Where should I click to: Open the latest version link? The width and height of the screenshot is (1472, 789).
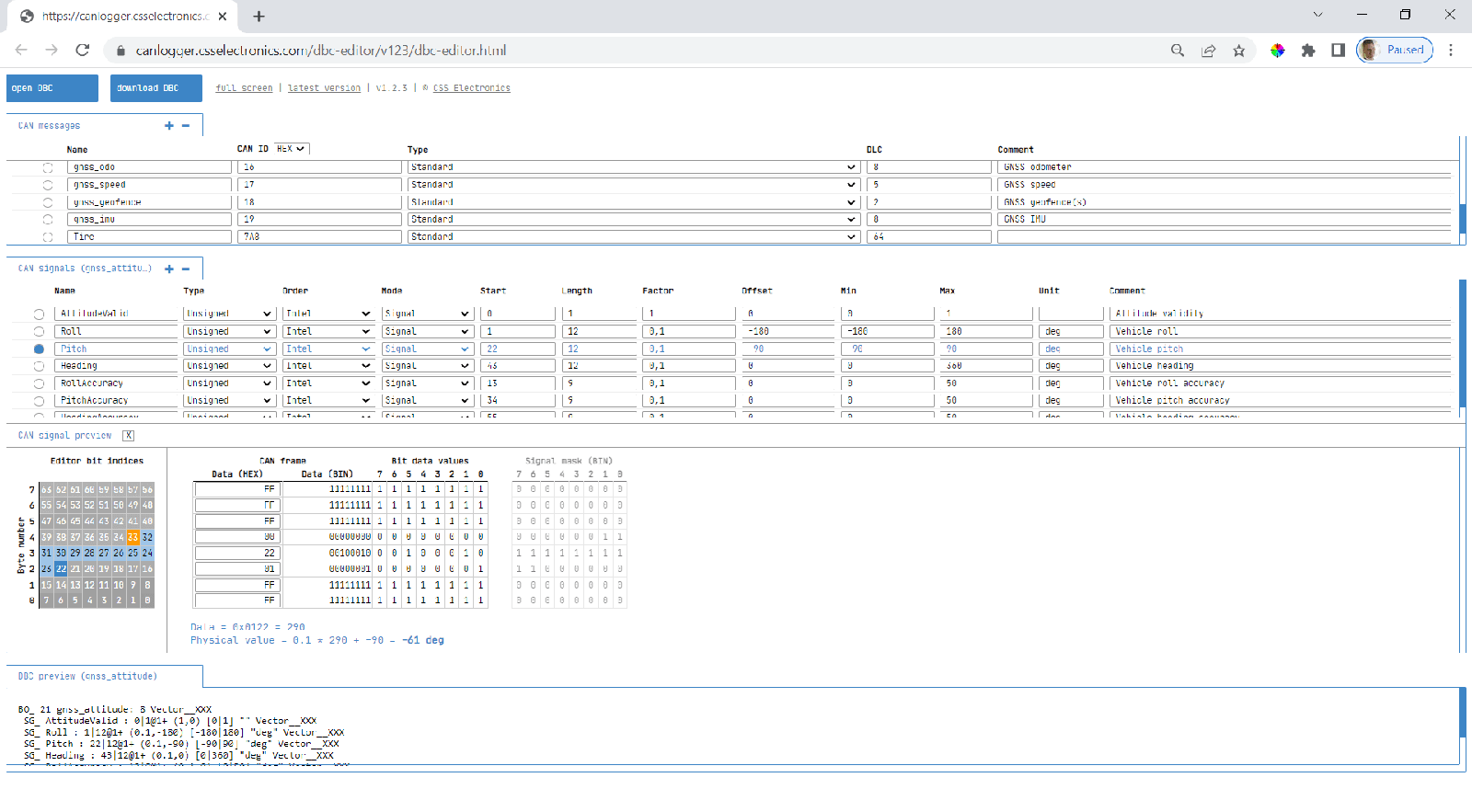324,88
